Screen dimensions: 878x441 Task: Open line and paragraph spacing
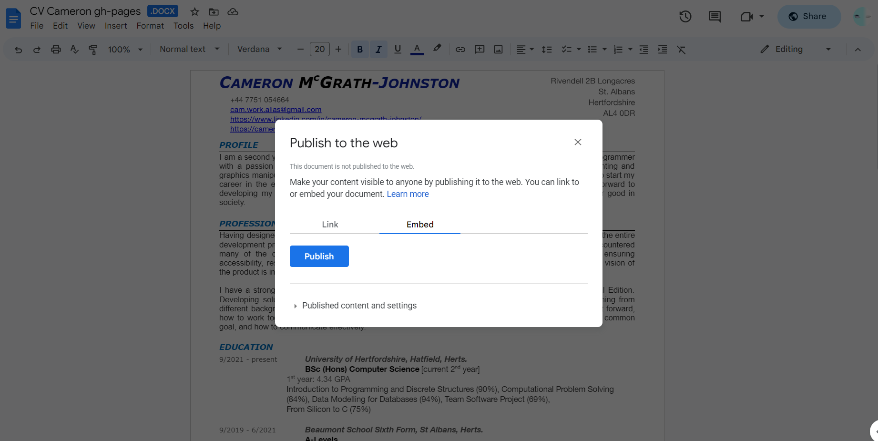tap(547, 50)
